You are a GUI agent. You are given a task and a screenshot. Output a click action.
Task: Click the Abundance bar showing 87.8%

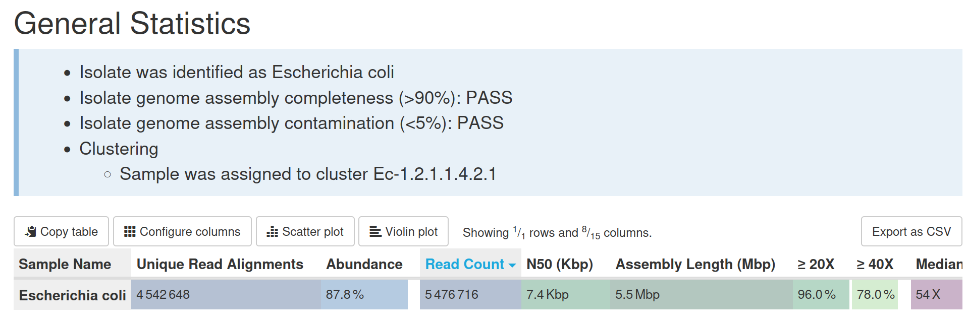[364, 295]
